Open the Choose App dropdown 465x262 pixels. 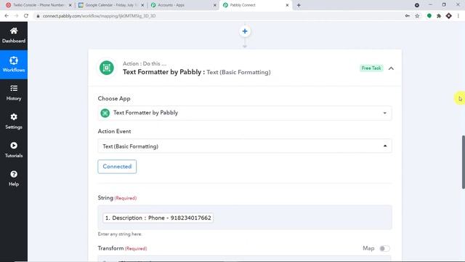click(245, 113)
